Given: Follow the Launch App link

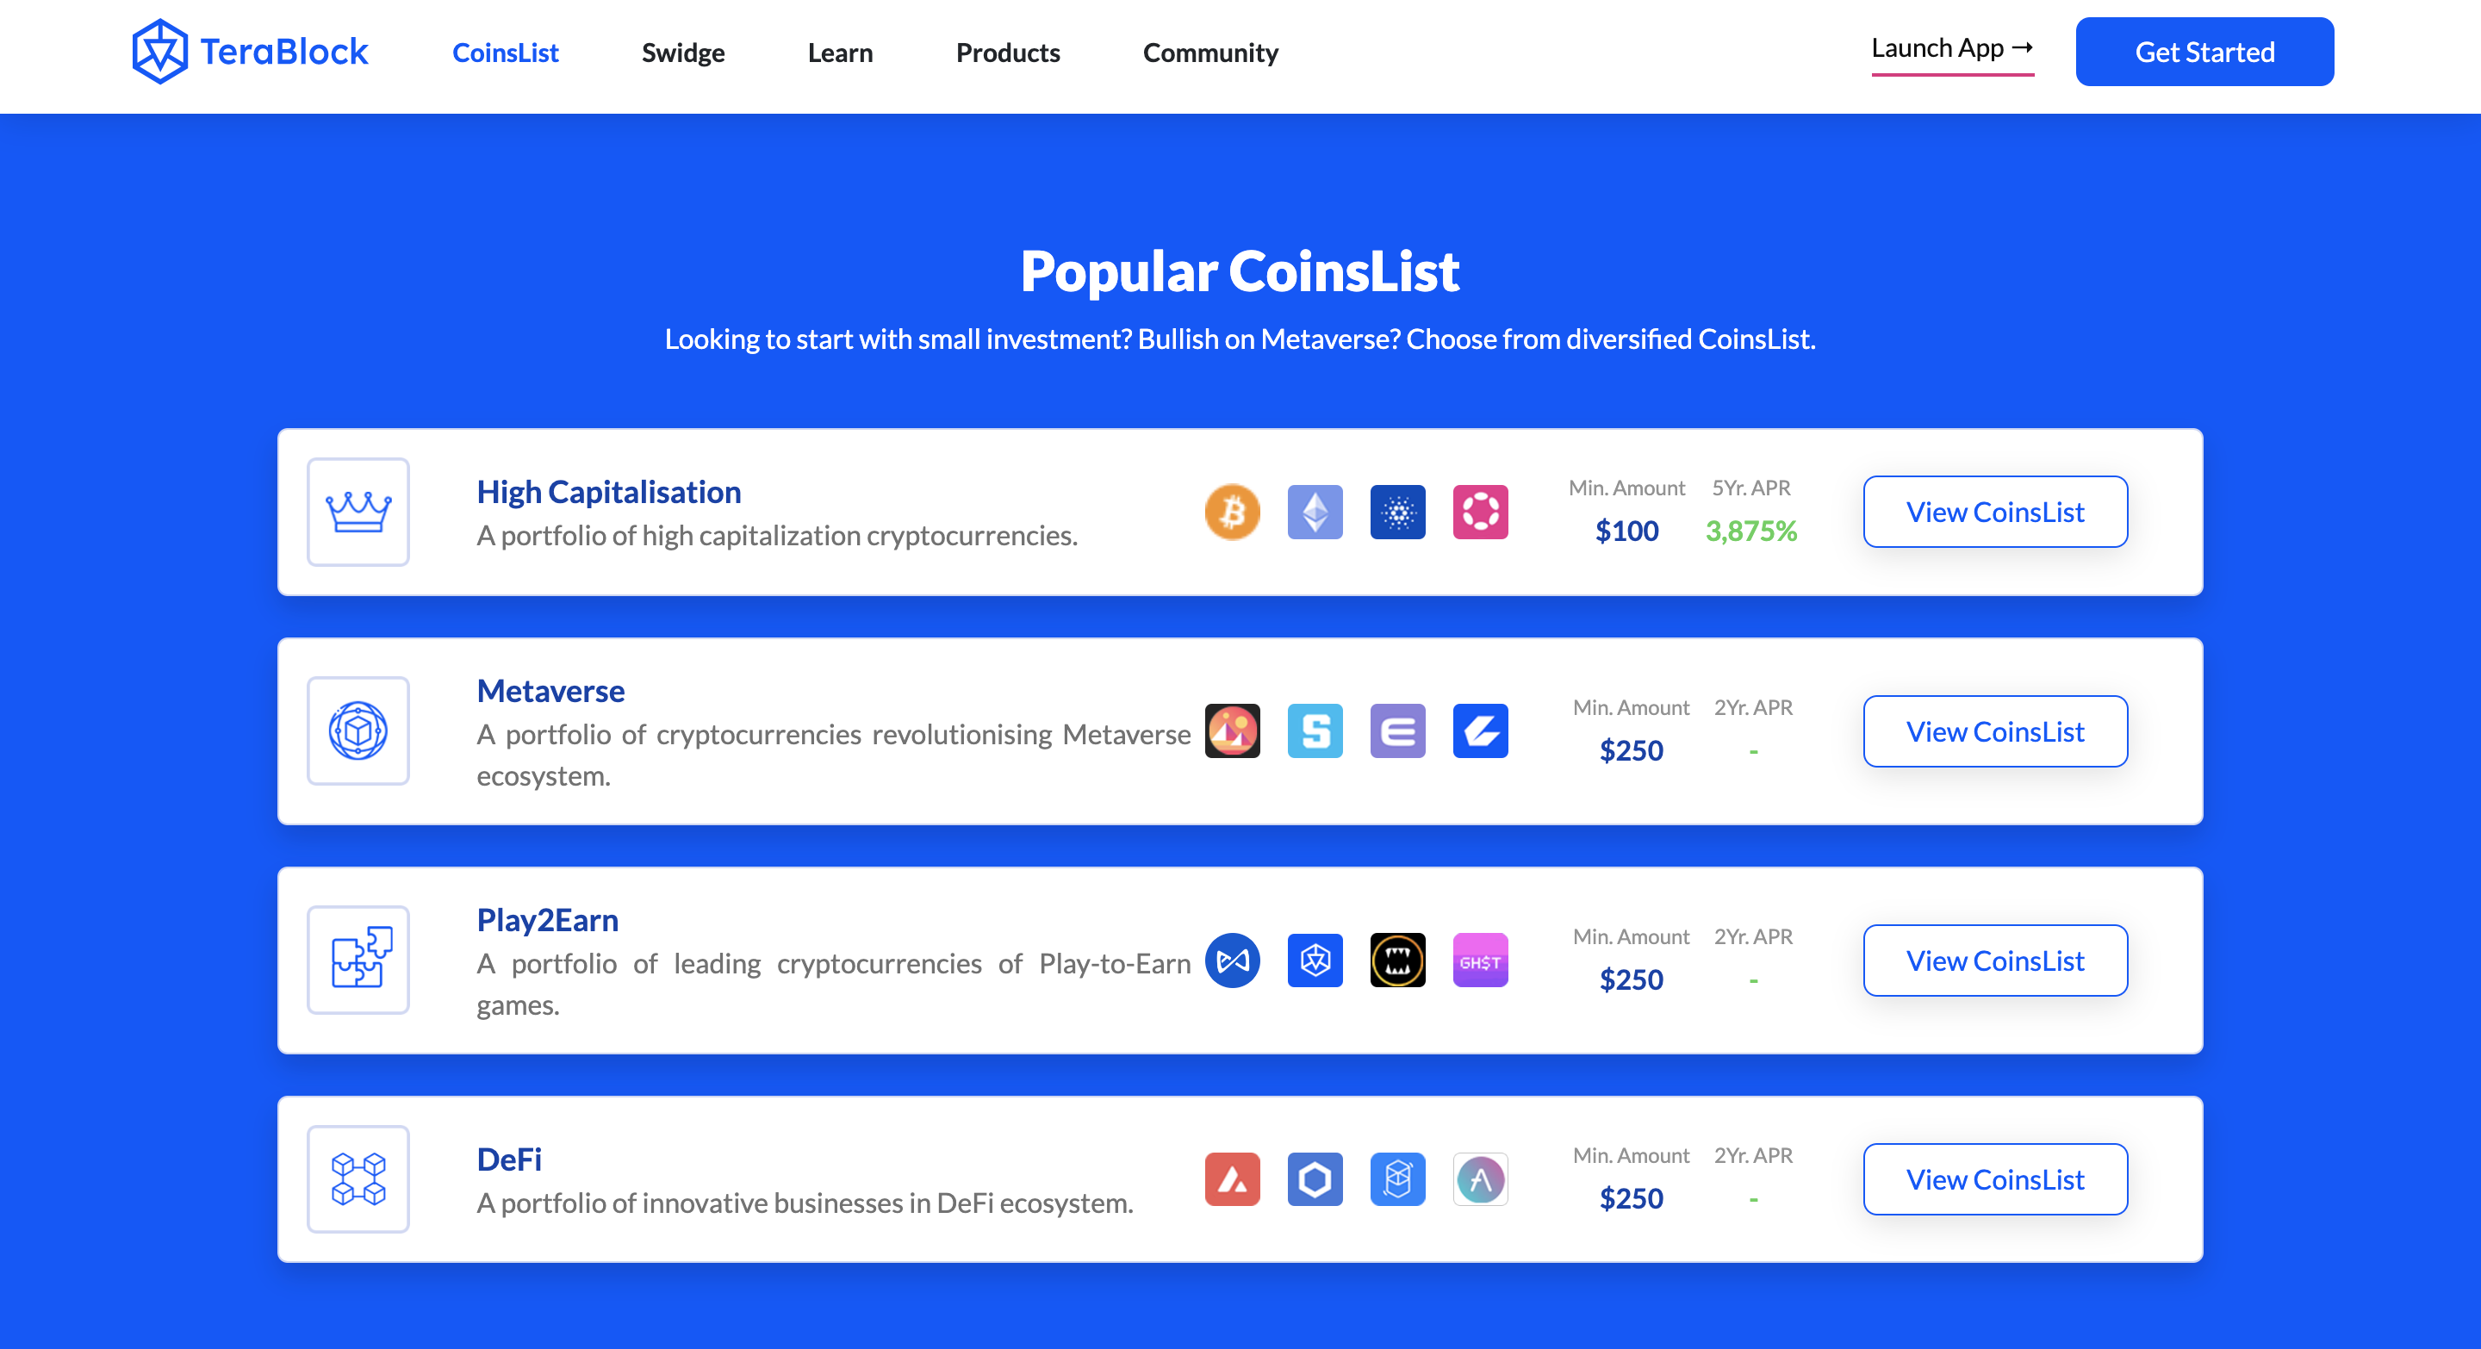Looking at the screenshot, I should point(1952,48).
